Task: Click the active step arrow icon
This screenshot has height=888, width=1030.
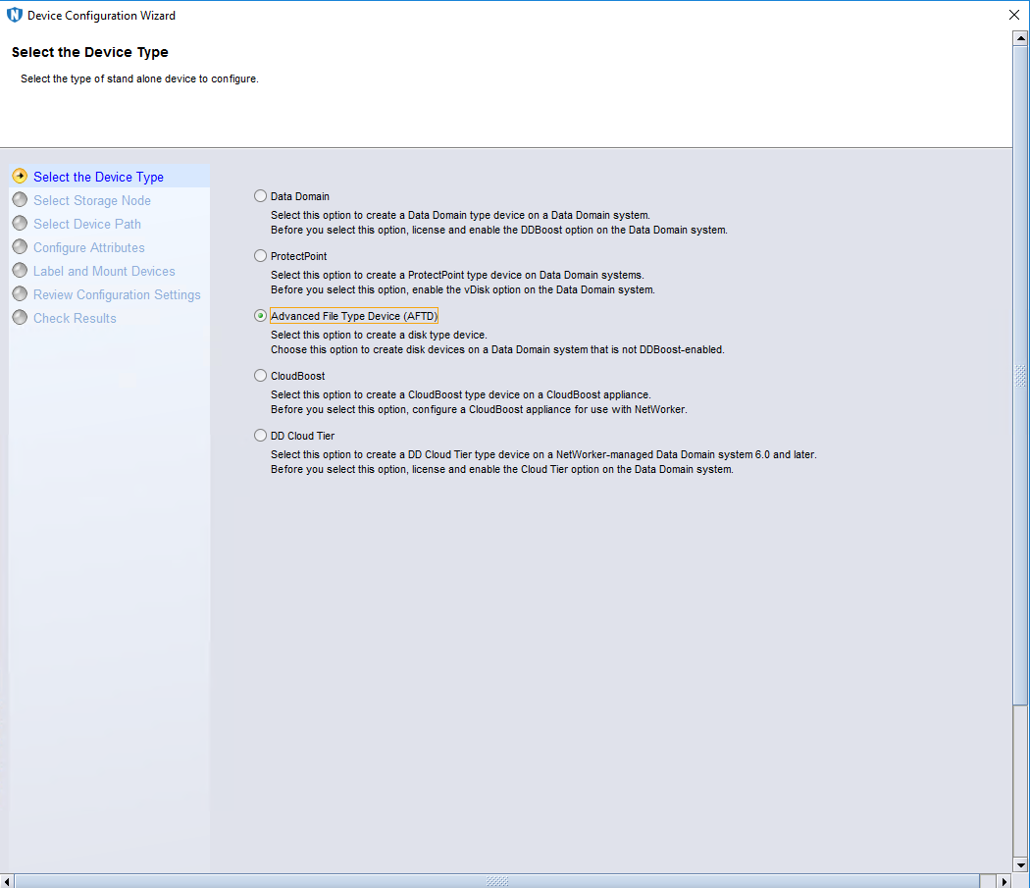Action: coord(20,177)
